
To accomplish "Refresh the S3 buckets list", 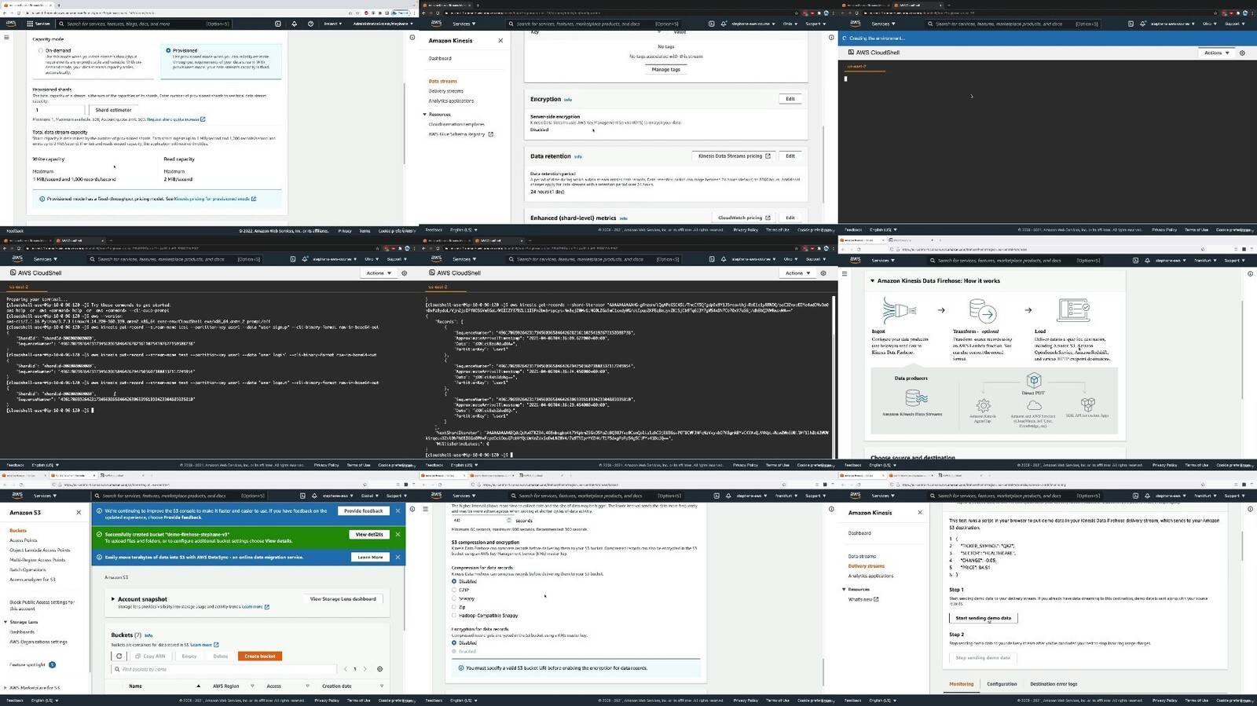I will click(x=119, y=656).
